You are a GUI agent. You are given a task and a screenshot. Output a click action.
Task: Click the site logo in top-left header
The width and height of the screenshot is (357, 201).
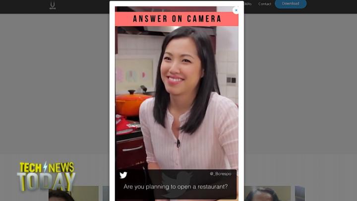(53, 5)
